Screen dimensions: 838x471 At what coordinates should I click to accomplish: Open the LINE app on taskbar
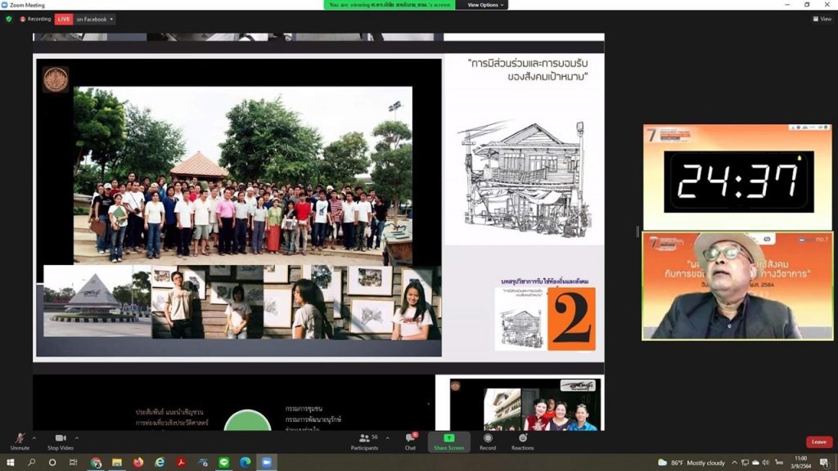224,463
